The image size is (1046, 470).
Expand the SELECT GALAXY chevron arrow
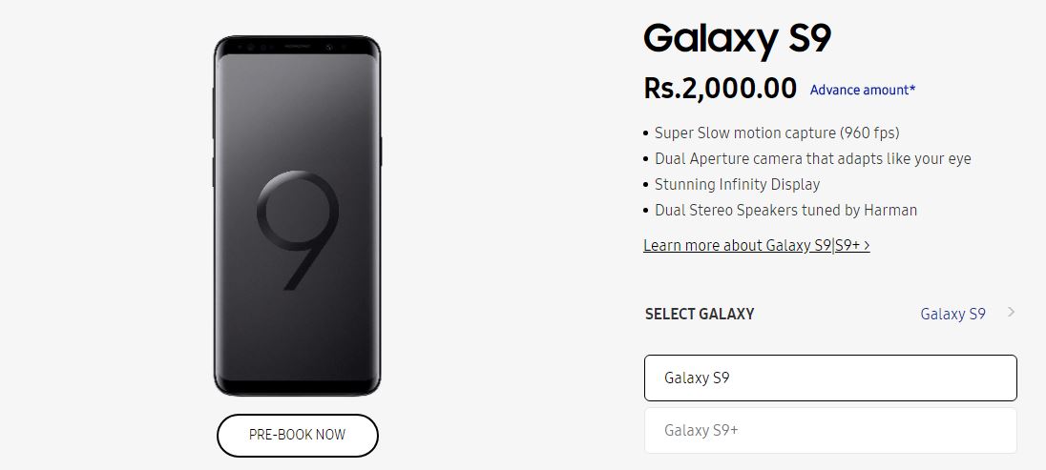tap(1011, 313)
